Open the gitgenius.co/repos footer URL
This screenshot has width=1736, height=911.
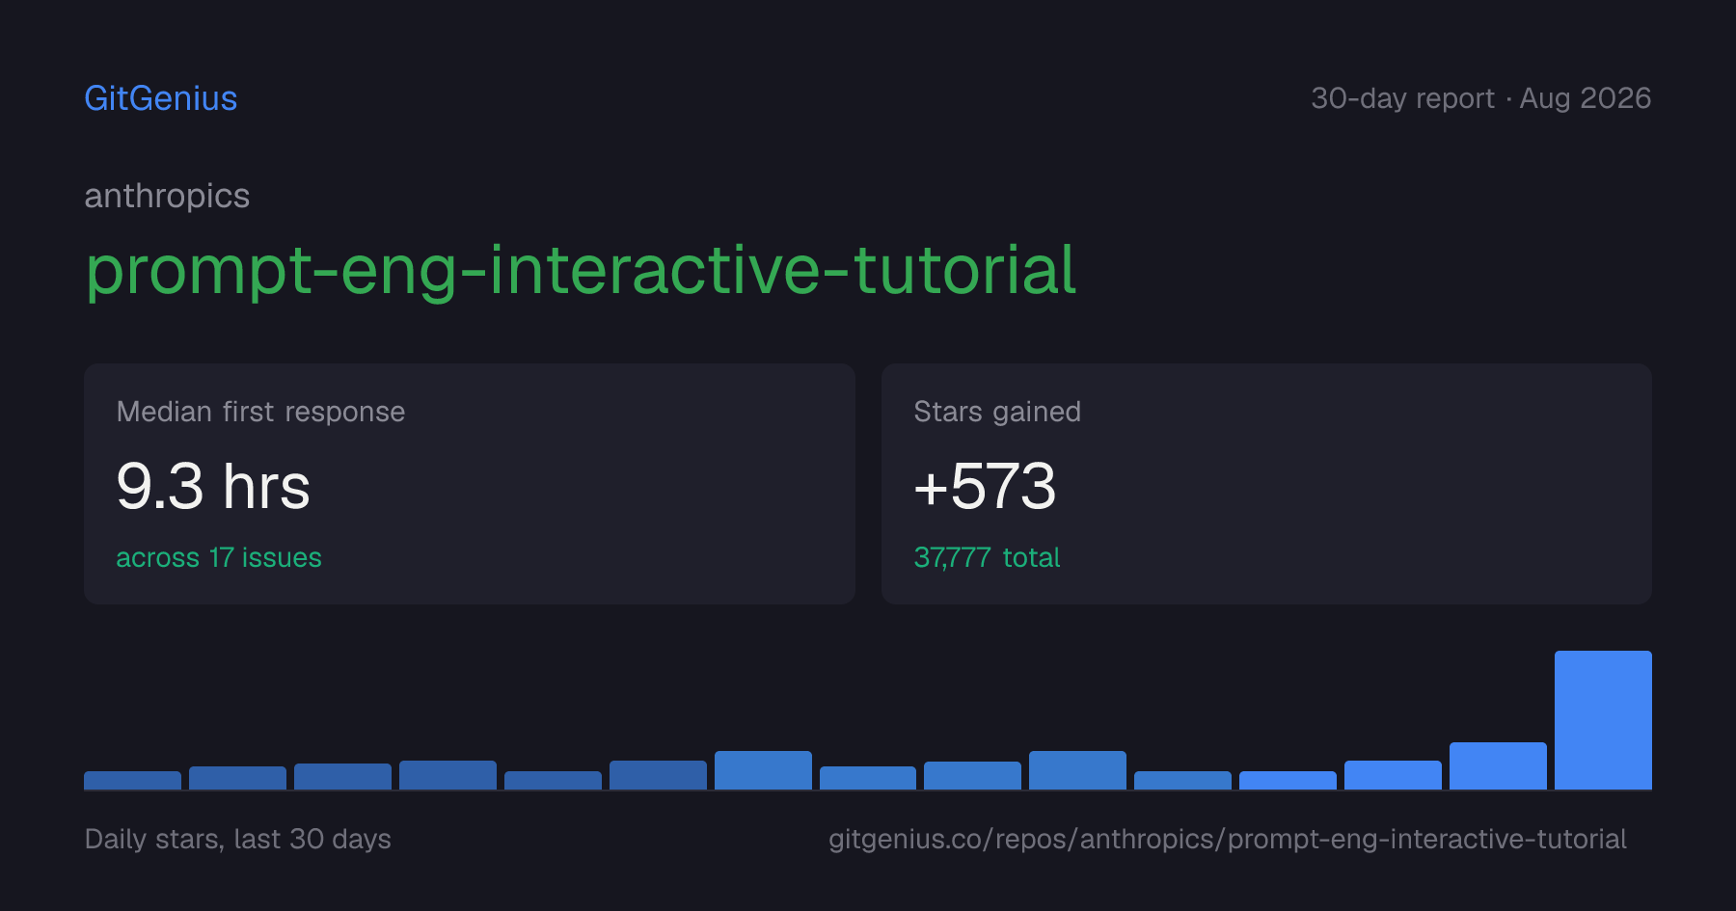click(x=1228, y=839)
